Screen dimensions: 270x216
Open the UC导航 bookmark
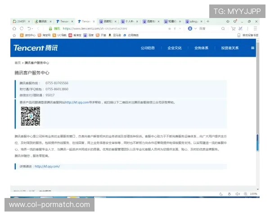[x=59, y=35]
